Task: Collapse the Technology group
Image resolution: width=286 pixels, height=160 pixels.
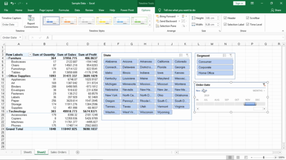Action: pos(7,112)
